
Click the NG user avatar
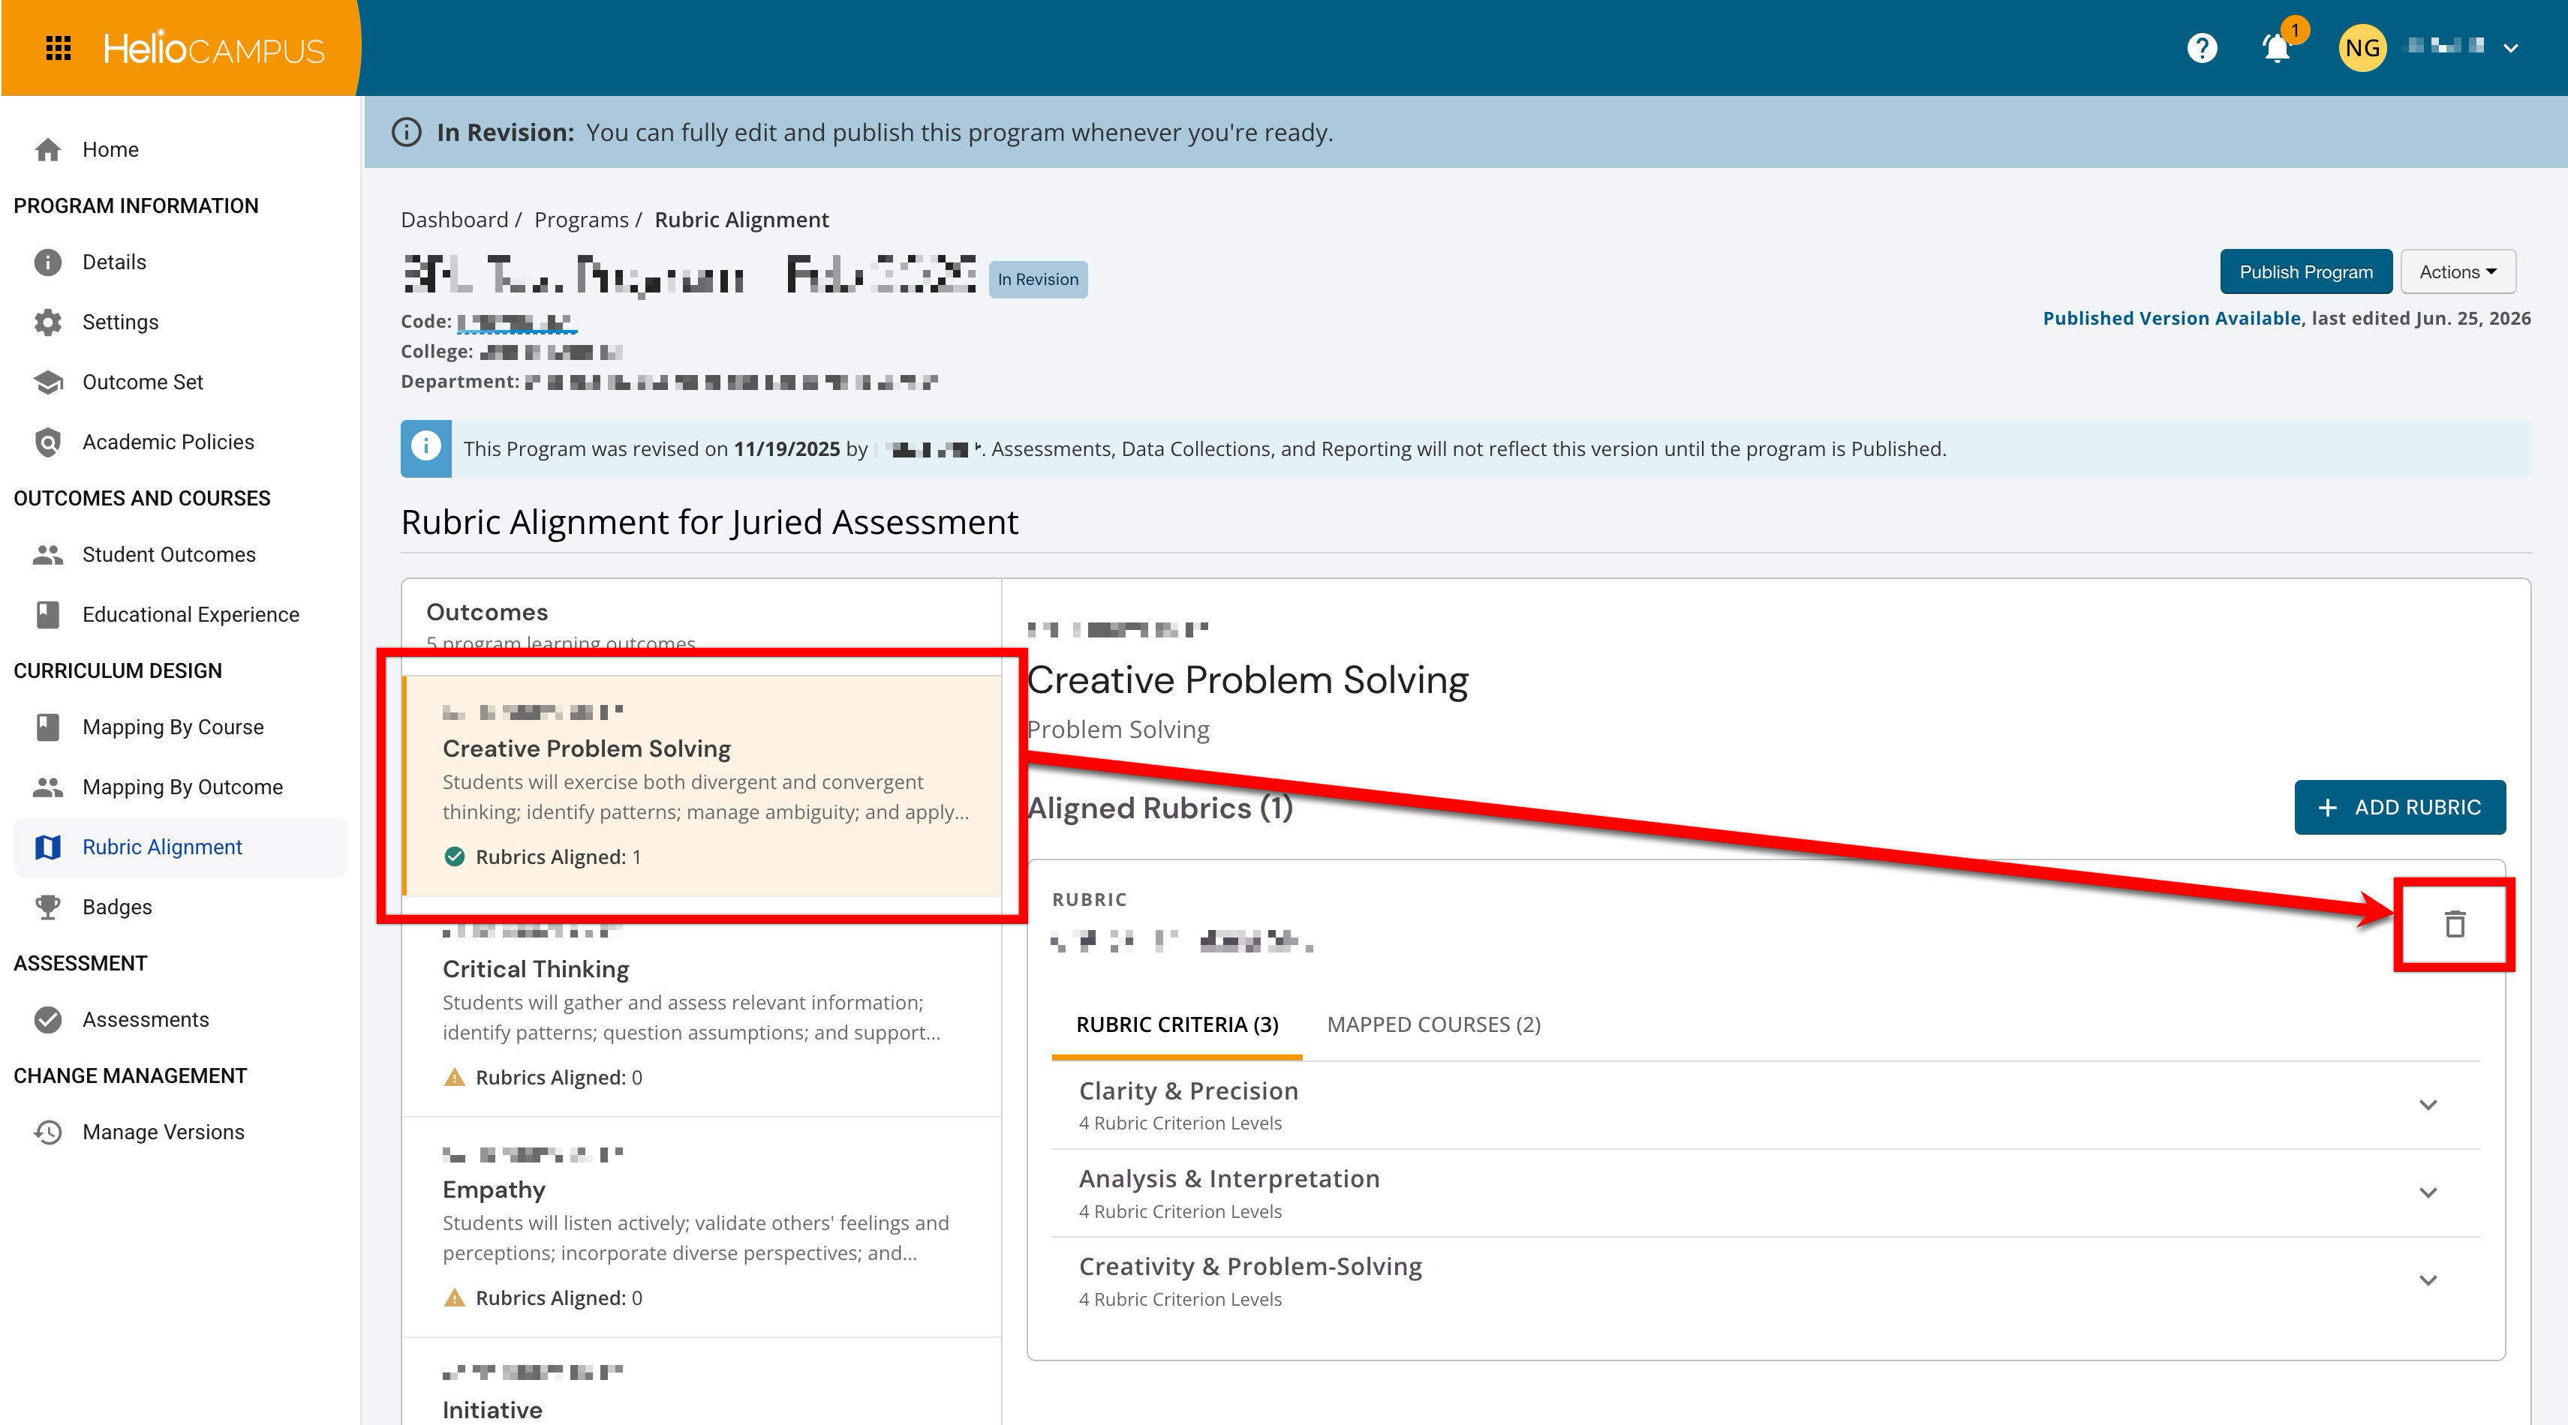(x=2362, y=48)
